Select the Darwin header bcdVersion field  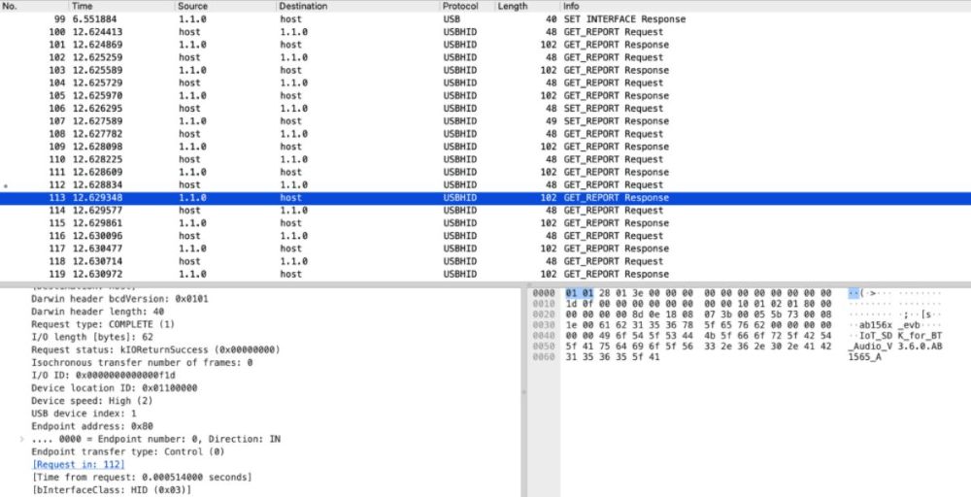click(x=119, y=299)
